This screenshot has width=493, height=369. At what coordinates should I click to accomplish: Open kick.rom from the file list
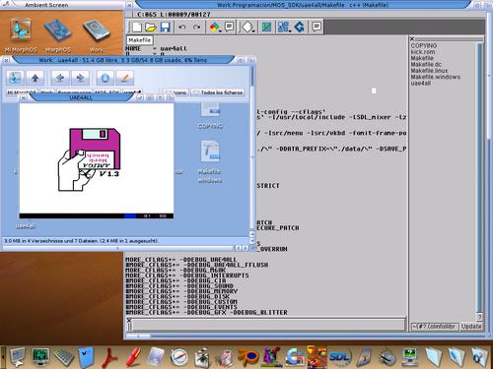pyautogui.click(x=423, y=52)
